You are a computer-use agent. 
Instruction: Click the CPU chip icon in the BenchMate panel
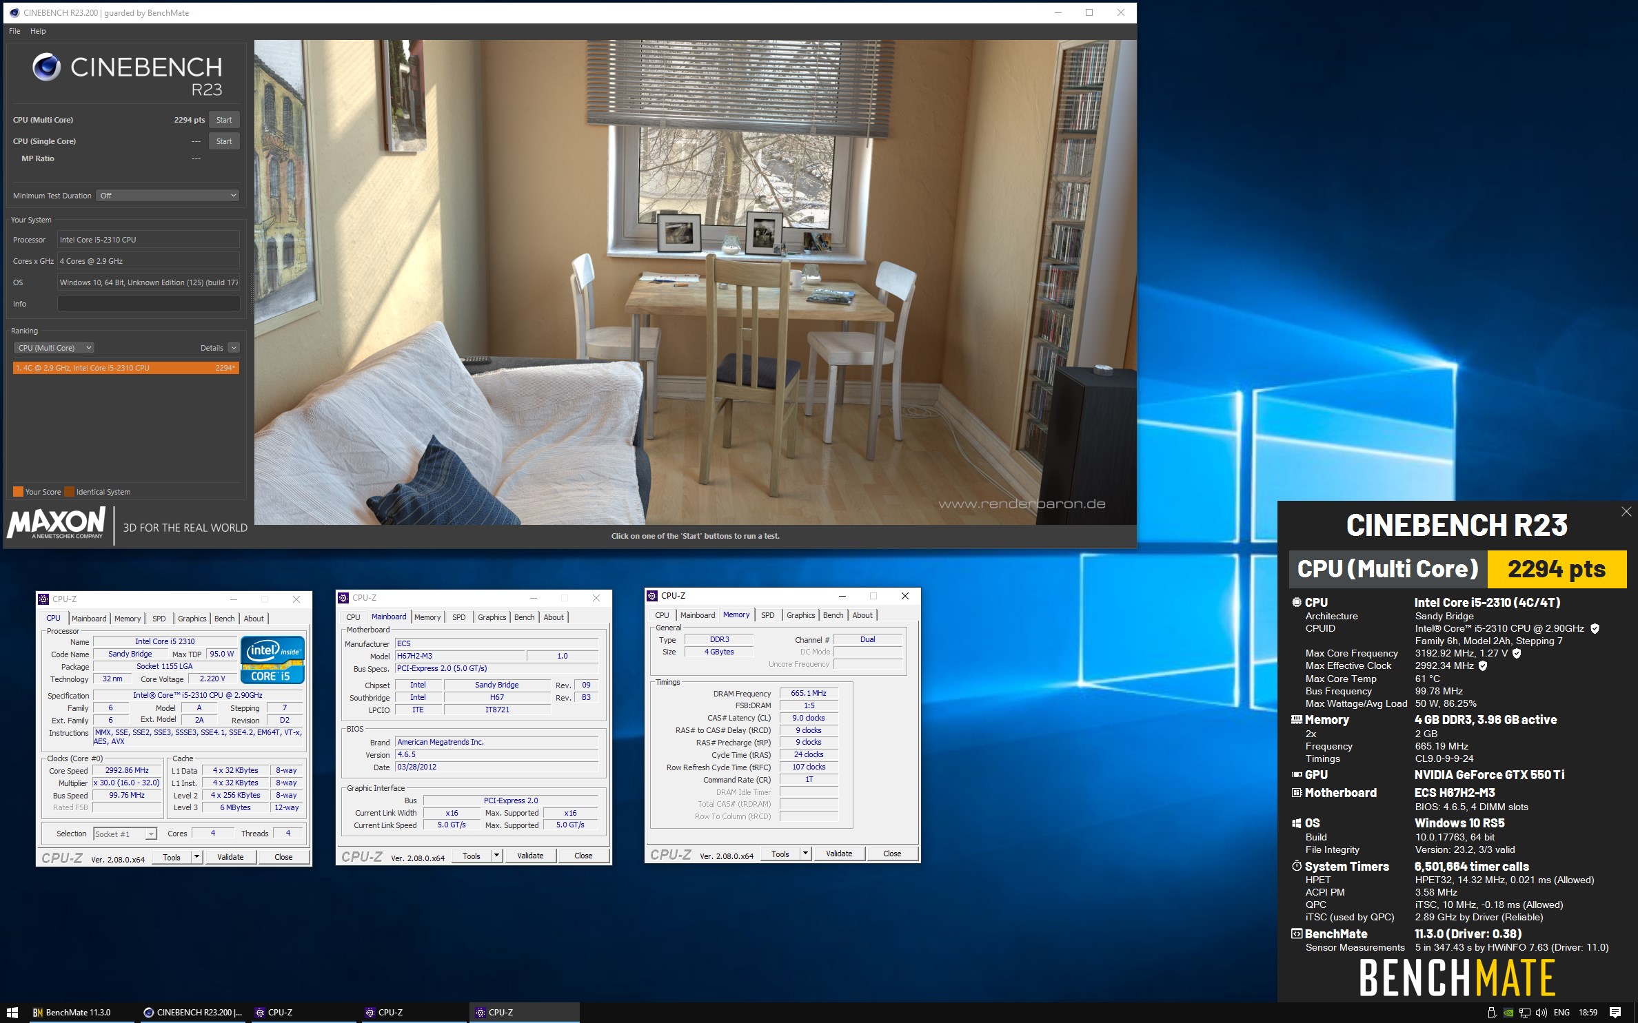pyautogui.click(x=1296, y=602)
